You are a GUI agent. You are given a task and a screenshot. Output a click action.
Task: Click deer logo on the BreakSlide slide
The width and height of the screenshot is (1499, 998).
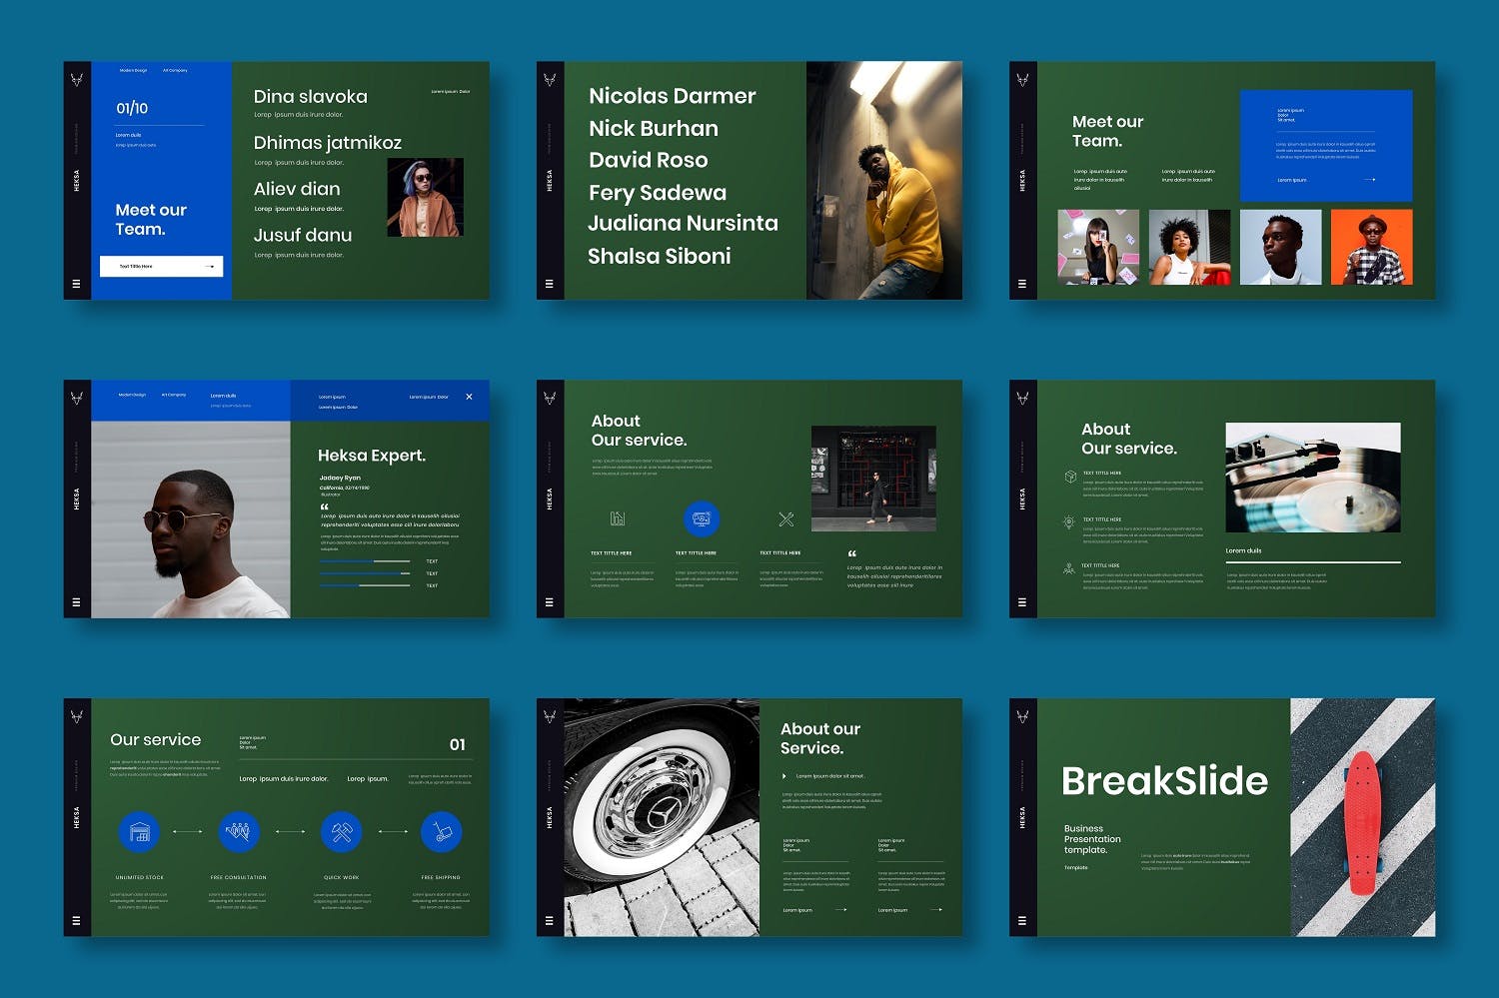click(1022, 716)
